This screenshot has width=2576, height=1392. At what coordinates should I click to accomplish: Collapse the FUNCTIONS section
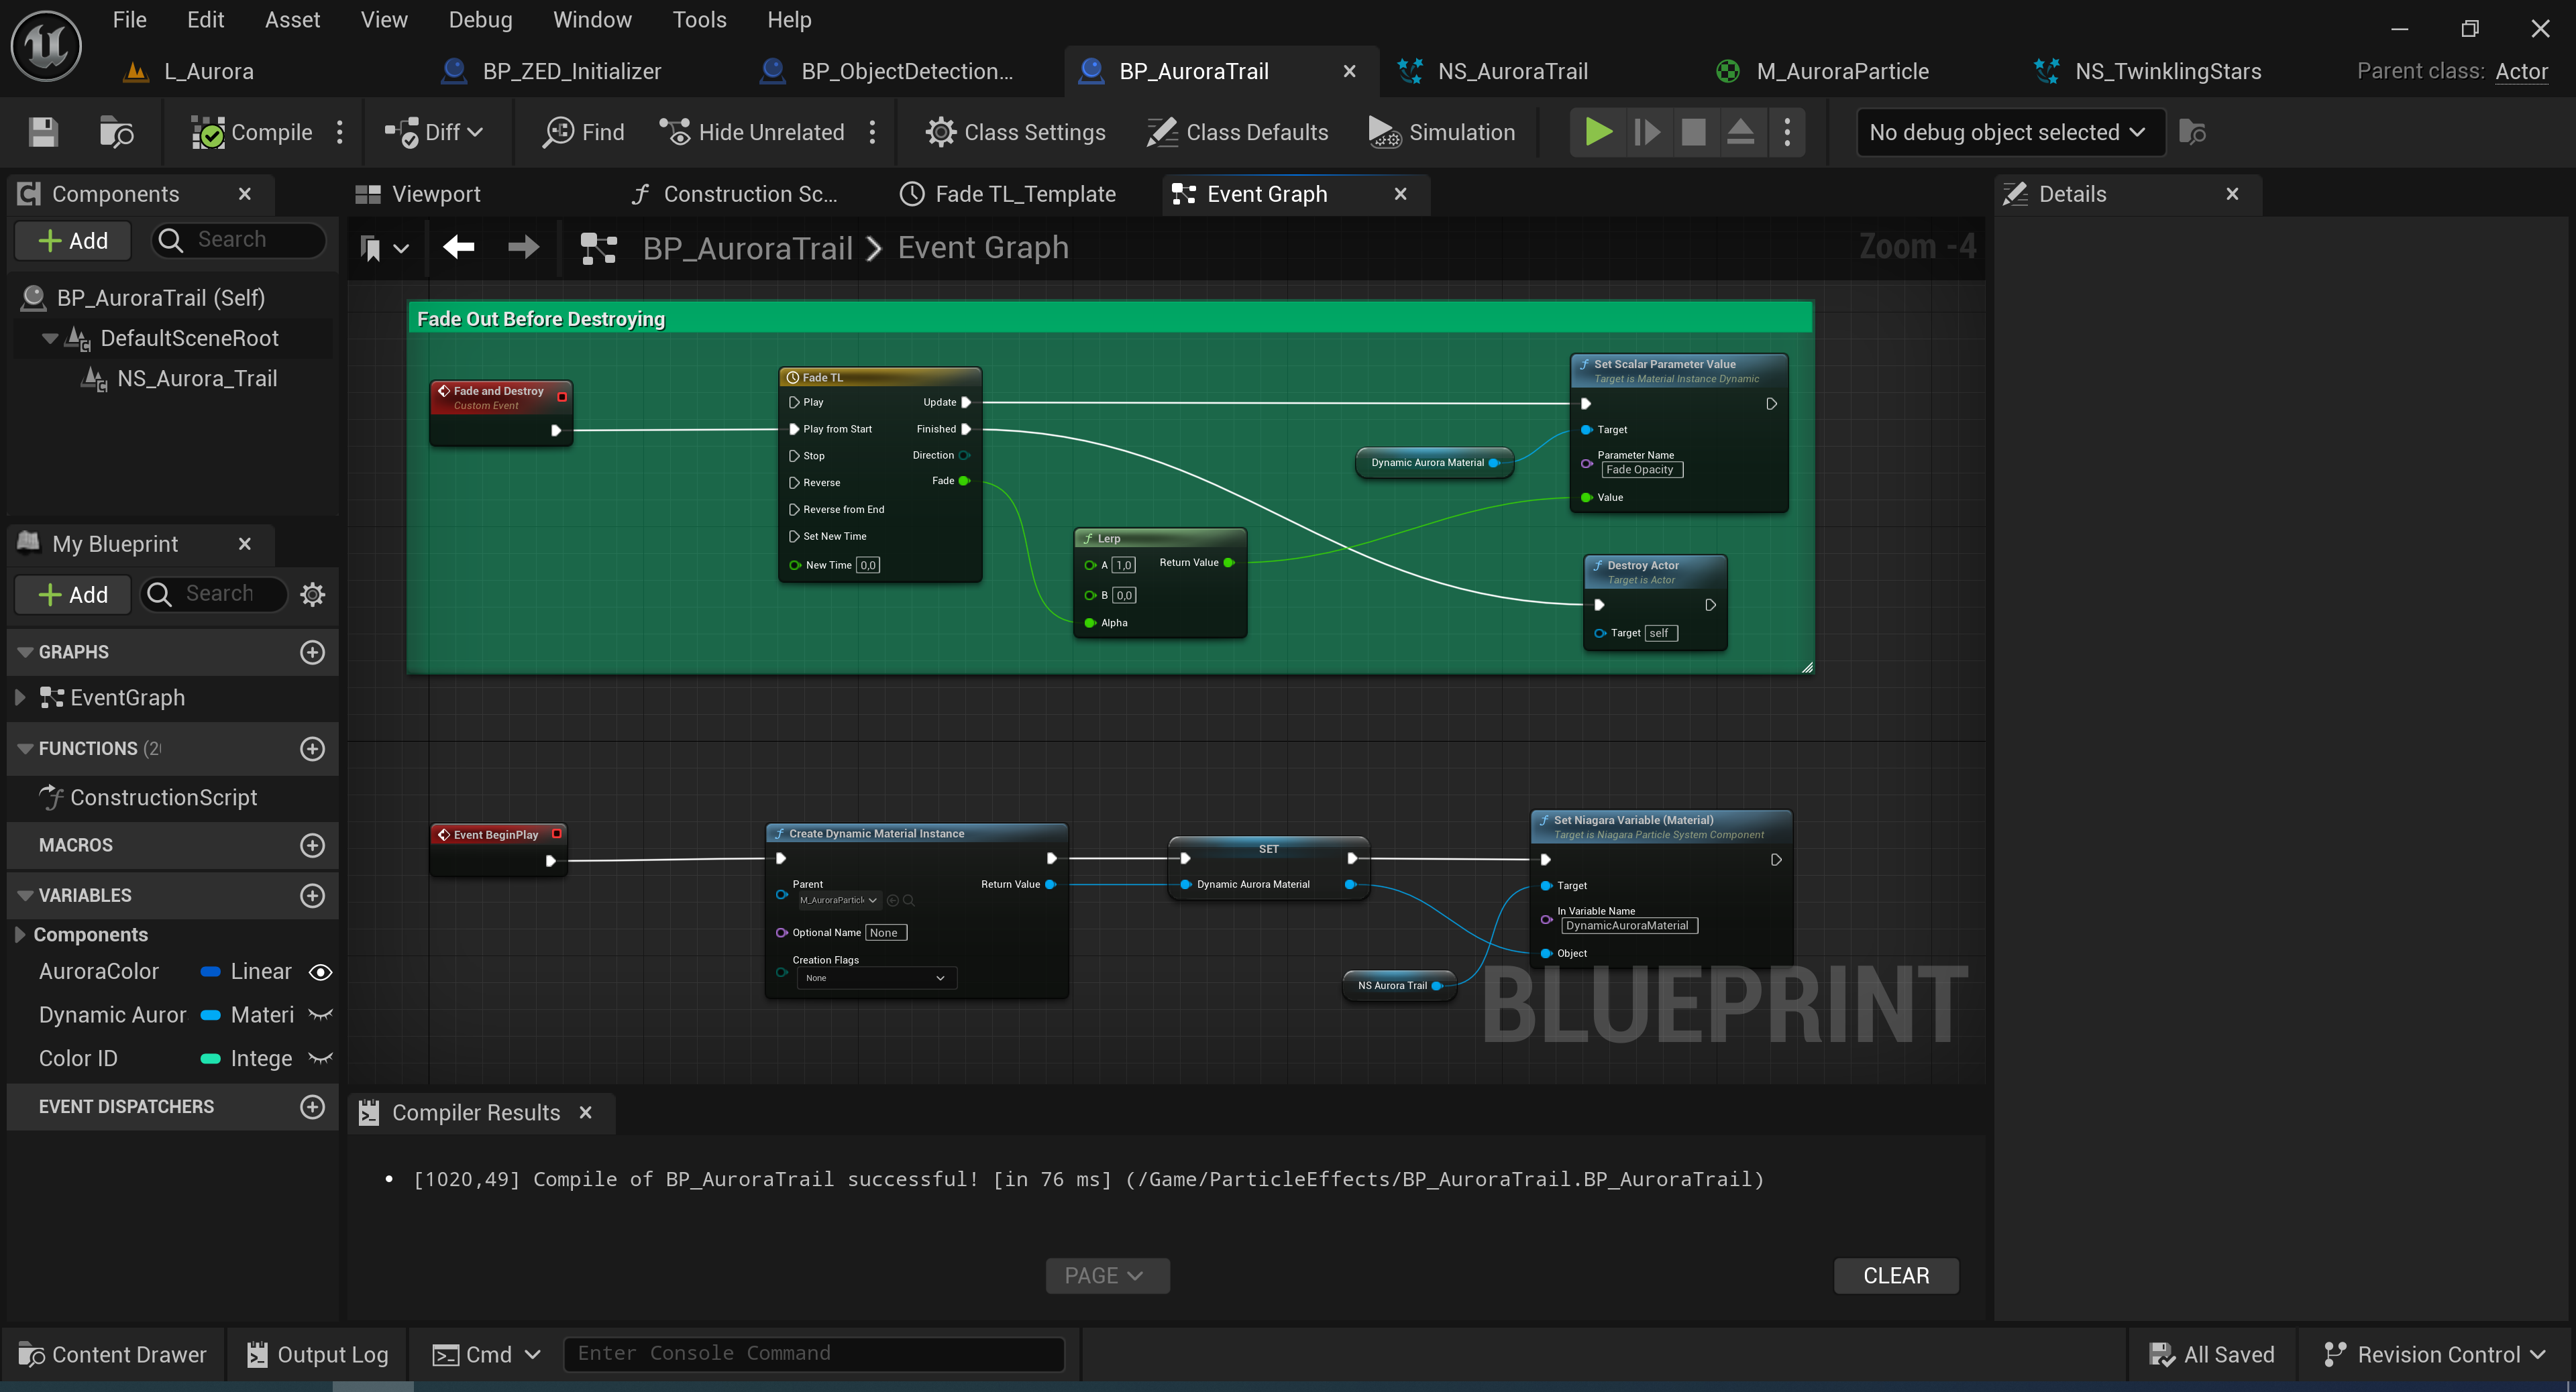pyautogui.click(x=25, y=748)
